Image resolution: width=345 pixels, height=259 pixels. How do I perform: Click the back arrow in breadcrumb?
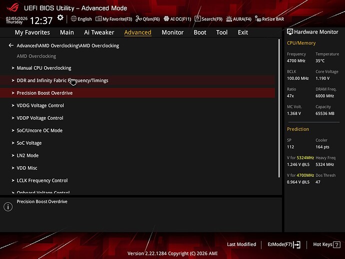coord(11,46)
